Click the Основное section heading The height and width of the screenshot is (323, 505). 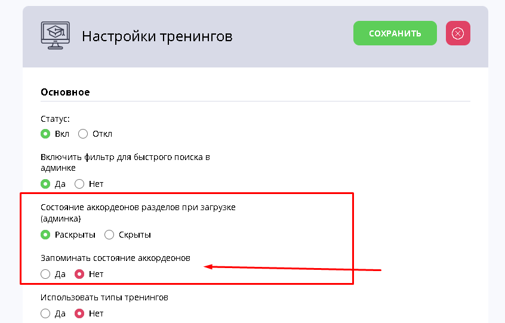65,92
